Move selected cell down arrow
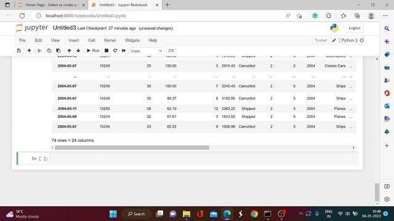 78,50
